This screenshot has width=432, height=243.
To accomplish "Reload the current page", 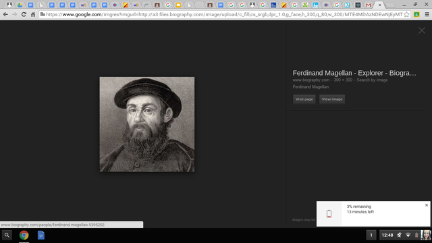I will click(24, 14).
